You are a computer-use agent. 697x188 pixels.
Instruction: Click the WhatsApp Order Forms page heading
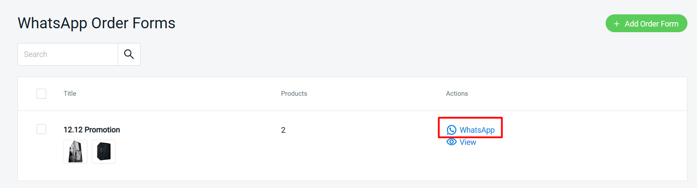click(x=97, y=23)
